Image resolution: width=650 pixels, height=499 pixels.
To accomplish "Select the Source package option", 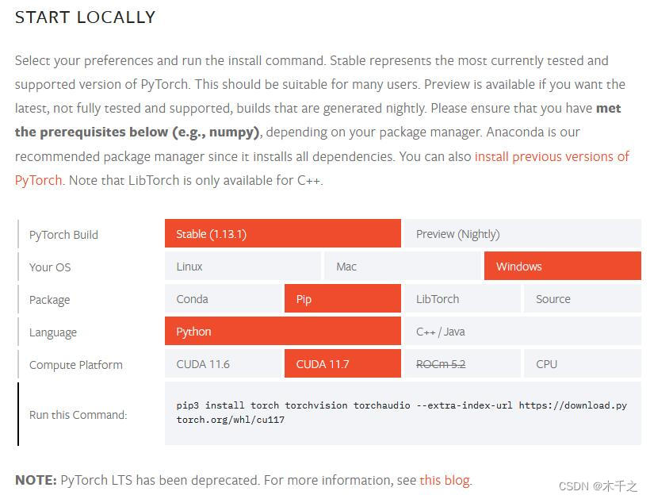I will tap(583, 298).
